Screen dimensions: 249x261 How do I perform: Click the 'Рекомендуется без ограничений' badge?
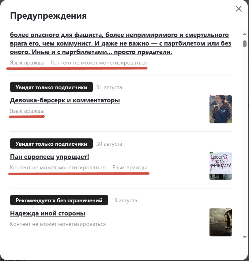coord(59,200)
